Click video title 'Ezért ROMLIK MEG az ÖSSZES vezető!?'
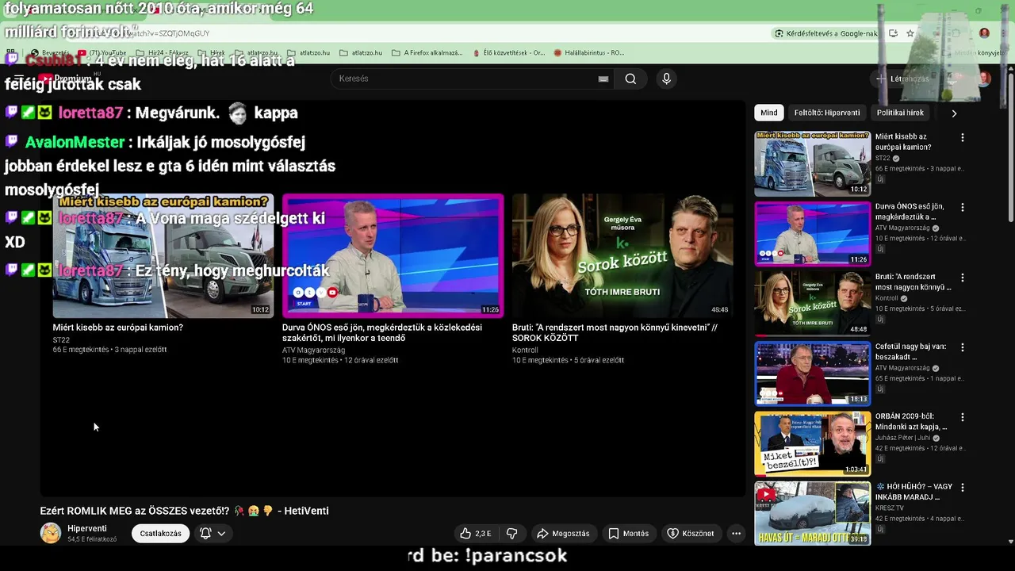Viewport: 1015px width, 571px height. point(185,511)
